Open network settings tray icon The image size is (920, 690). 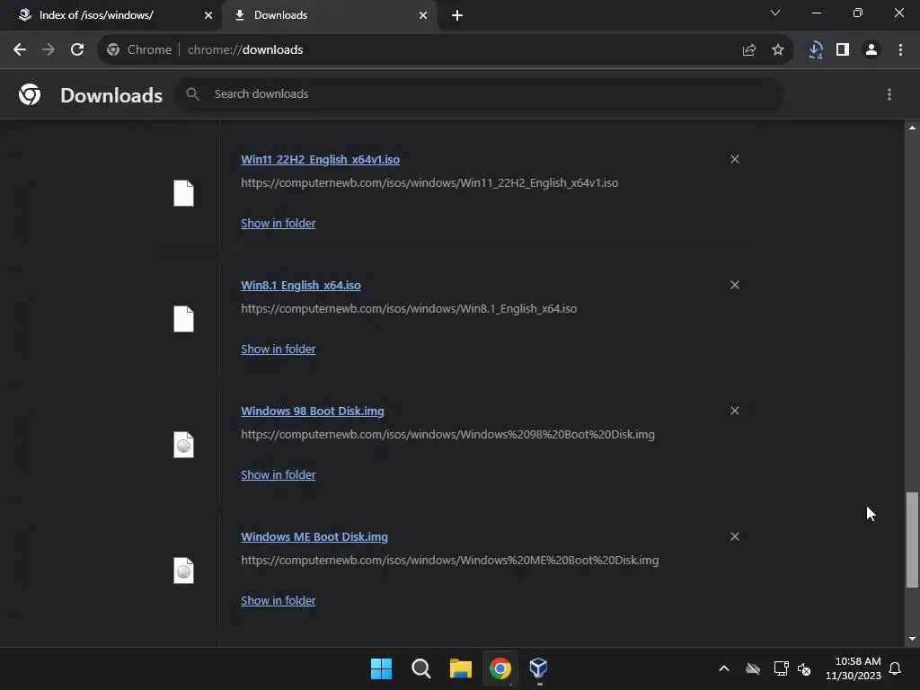(x=781, y=668)
